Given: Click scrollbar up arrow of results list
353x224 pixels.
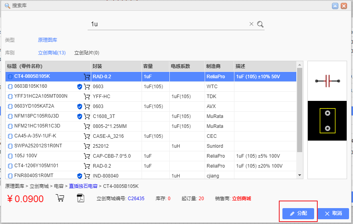Looking at the screenshot, I should (299, 65).
